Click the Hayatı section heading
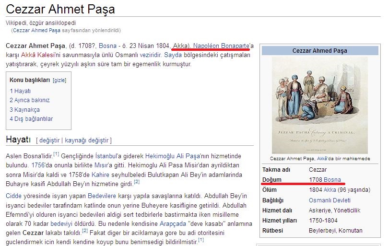 click(x=18, y=140)
